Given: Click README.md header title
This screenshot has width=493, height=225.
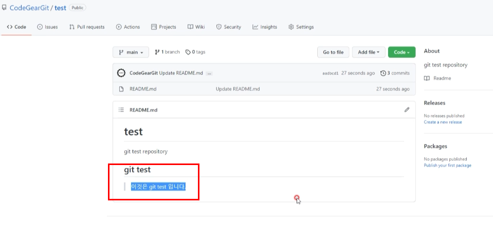Looking at the screenshot, I should coord(143,110).
